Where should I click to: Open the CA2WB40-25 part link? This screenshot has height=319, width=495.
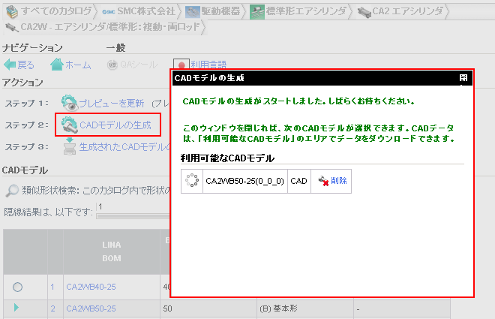91,287
